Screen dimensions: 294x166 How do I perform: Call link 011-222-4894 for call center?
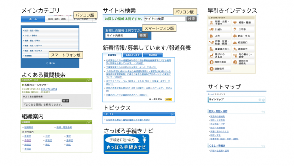pyautogui.click(x=49, y=89)
